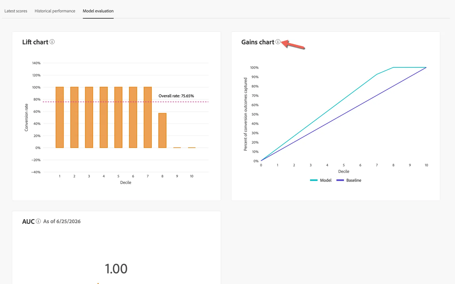Click decile 10 tick label on Lift chart

(x=192, y=176)
